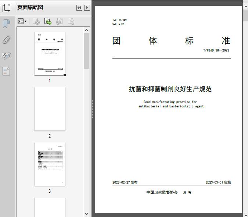Open the thumbnail options dropdown menu
Viewport: 248px width, 217px height.
22,22
